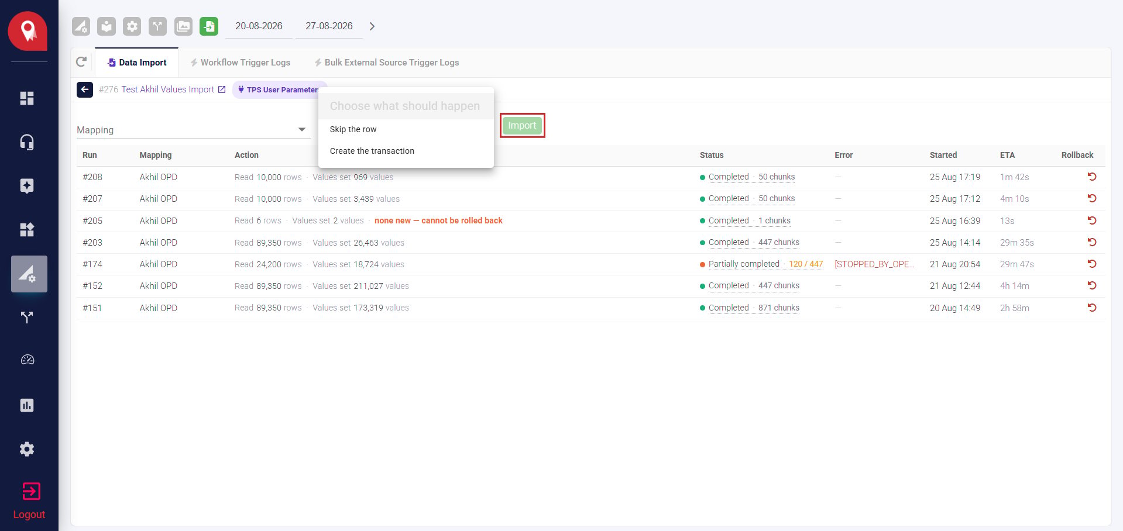Roll back run #203

tap(1092, 242)
